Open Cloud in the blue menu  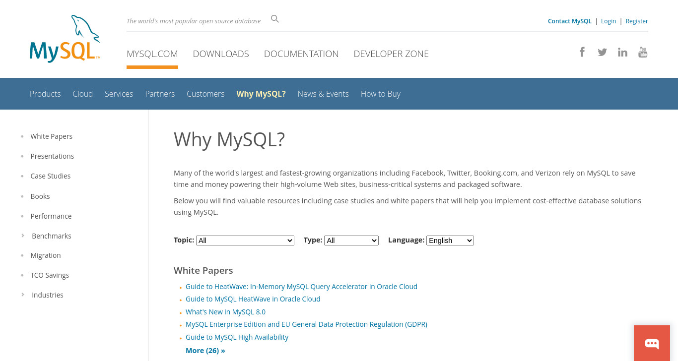[x=83, y=94]
